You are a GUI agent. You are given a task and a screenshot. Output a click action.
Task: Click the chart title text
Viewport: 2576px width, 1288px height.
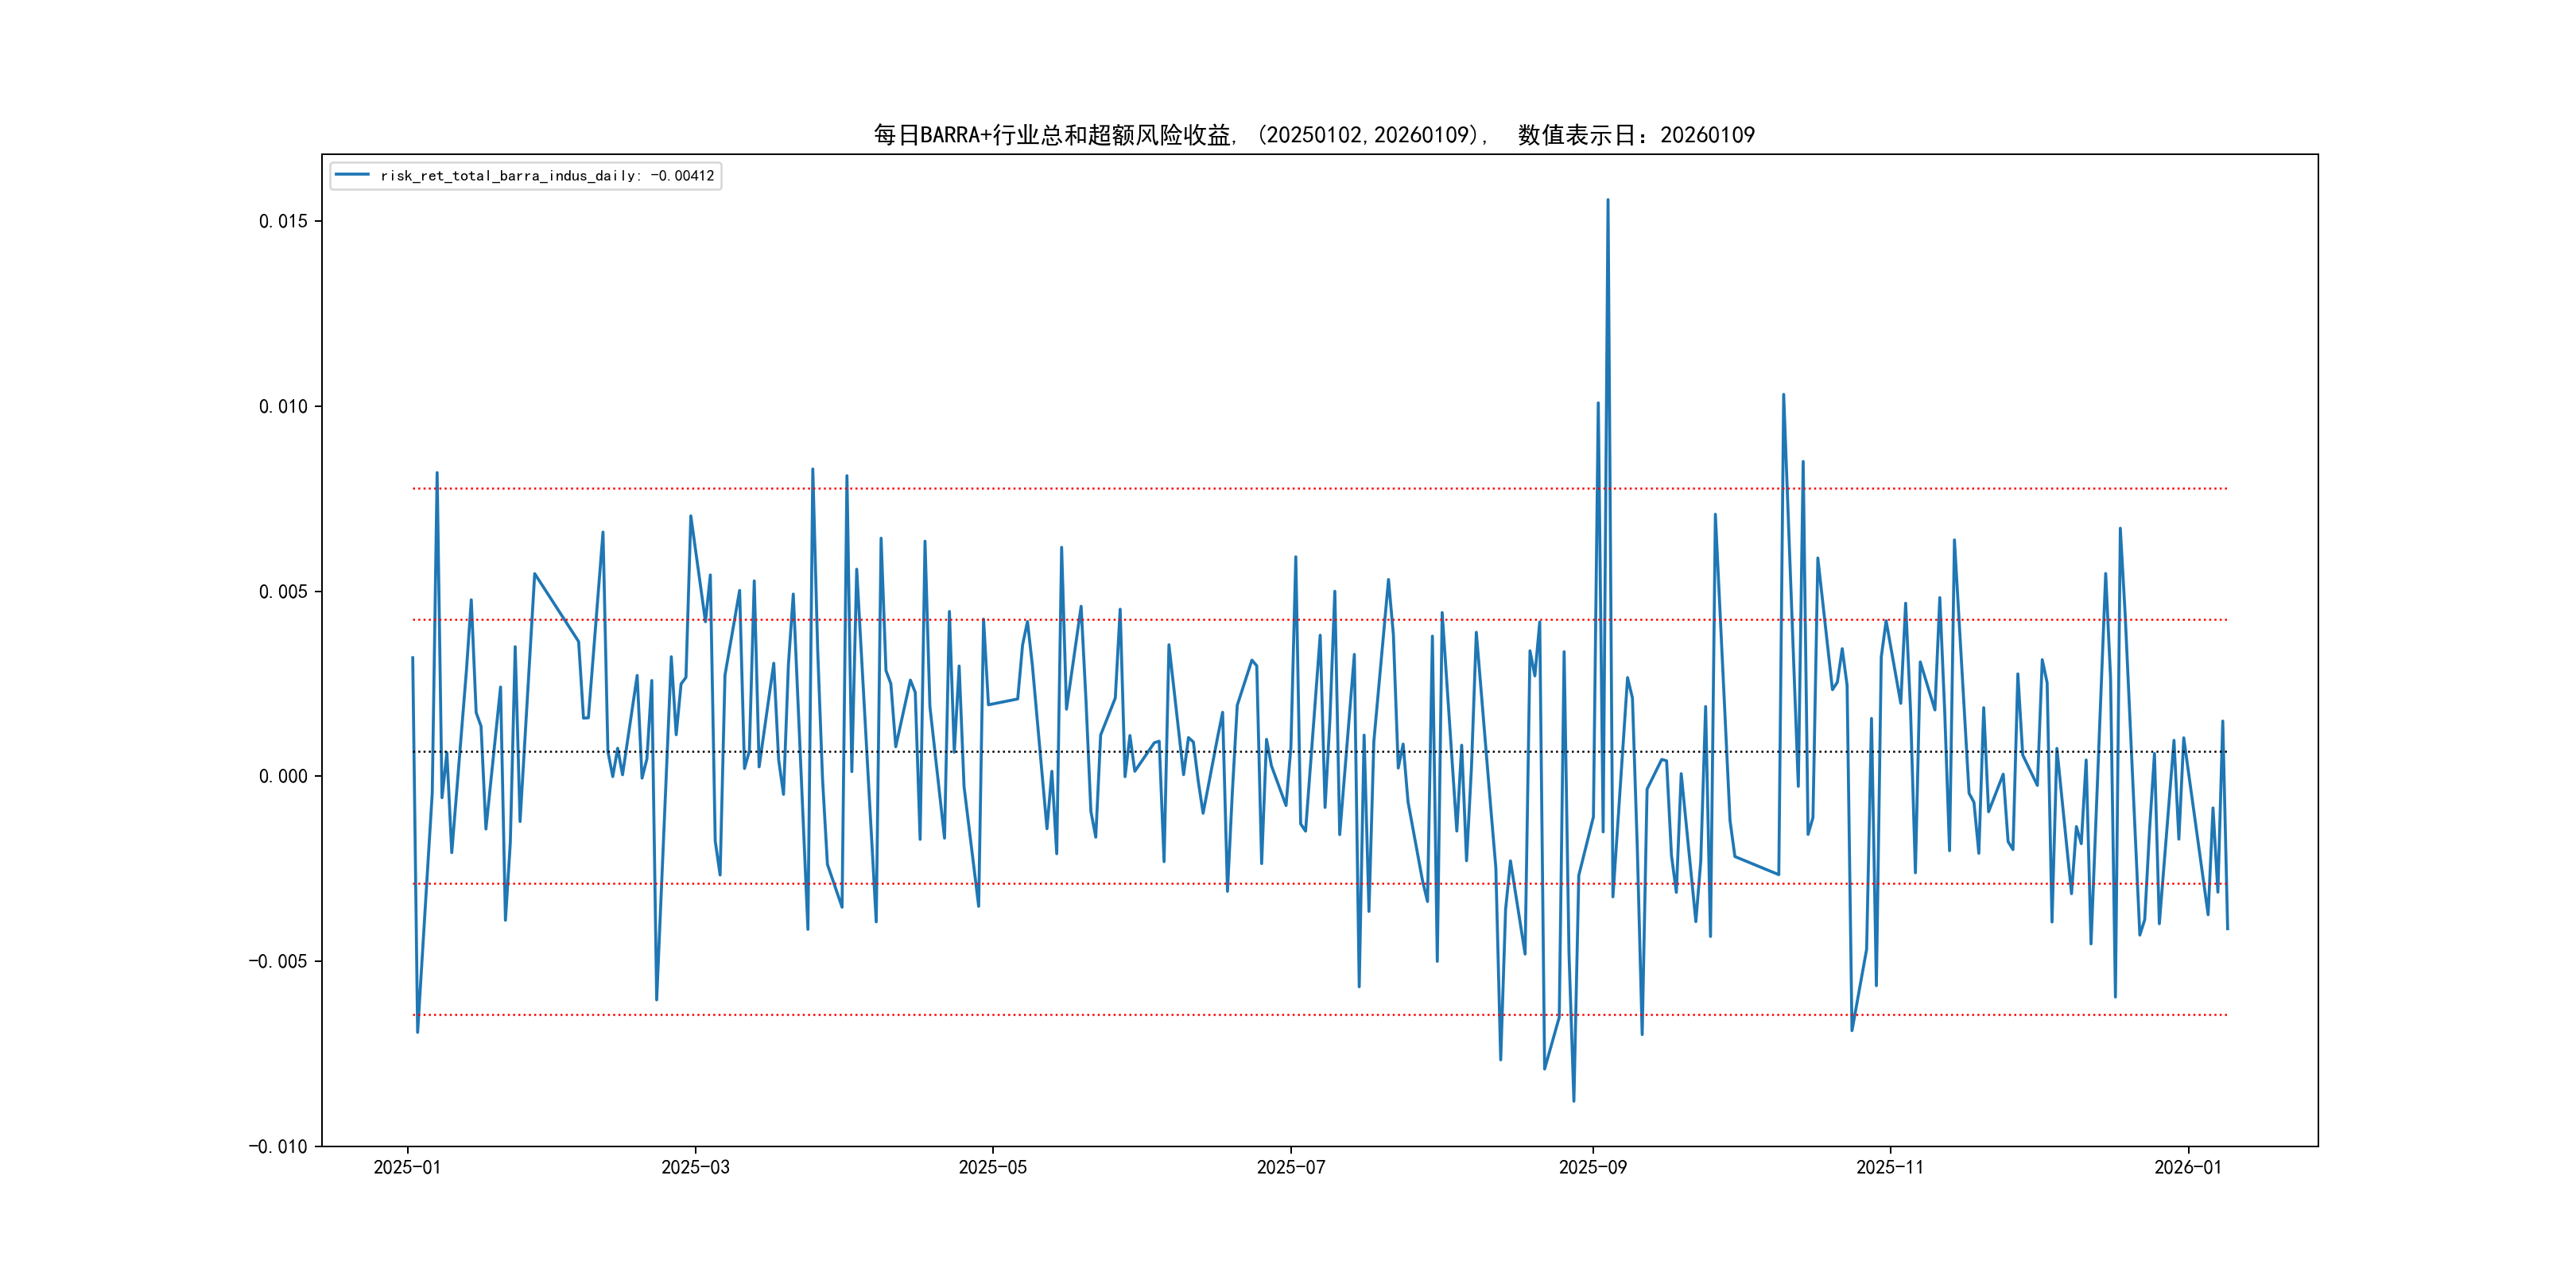pos(1313,135)
